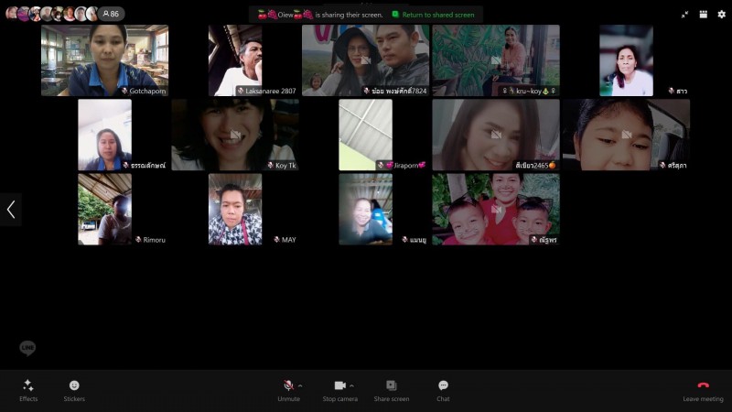Click the LINE logo watermark
Viewport: 732px width, 412px height.
click(x=27, y=348)
